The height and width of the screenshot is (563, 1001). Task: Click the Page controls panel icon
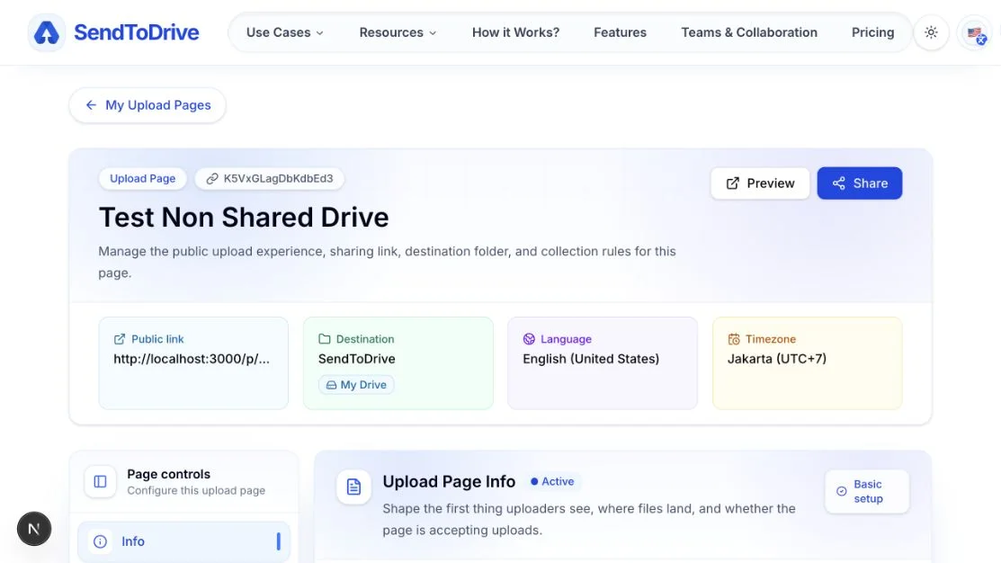100,482
